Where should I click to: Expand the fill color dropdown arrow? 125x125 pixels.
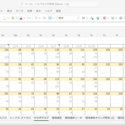tap(16, 18)
